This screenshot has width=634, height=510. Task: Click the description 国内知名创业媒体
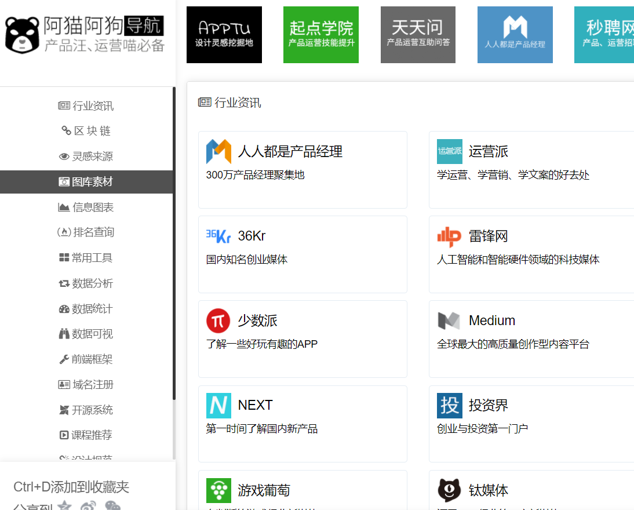click(x=247, y=260)
